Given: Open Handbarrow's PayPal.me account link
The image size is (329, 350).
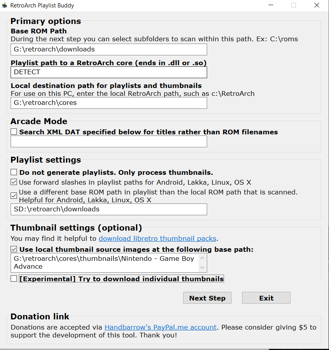Looking at the screenshot, I should click(161, 327).
